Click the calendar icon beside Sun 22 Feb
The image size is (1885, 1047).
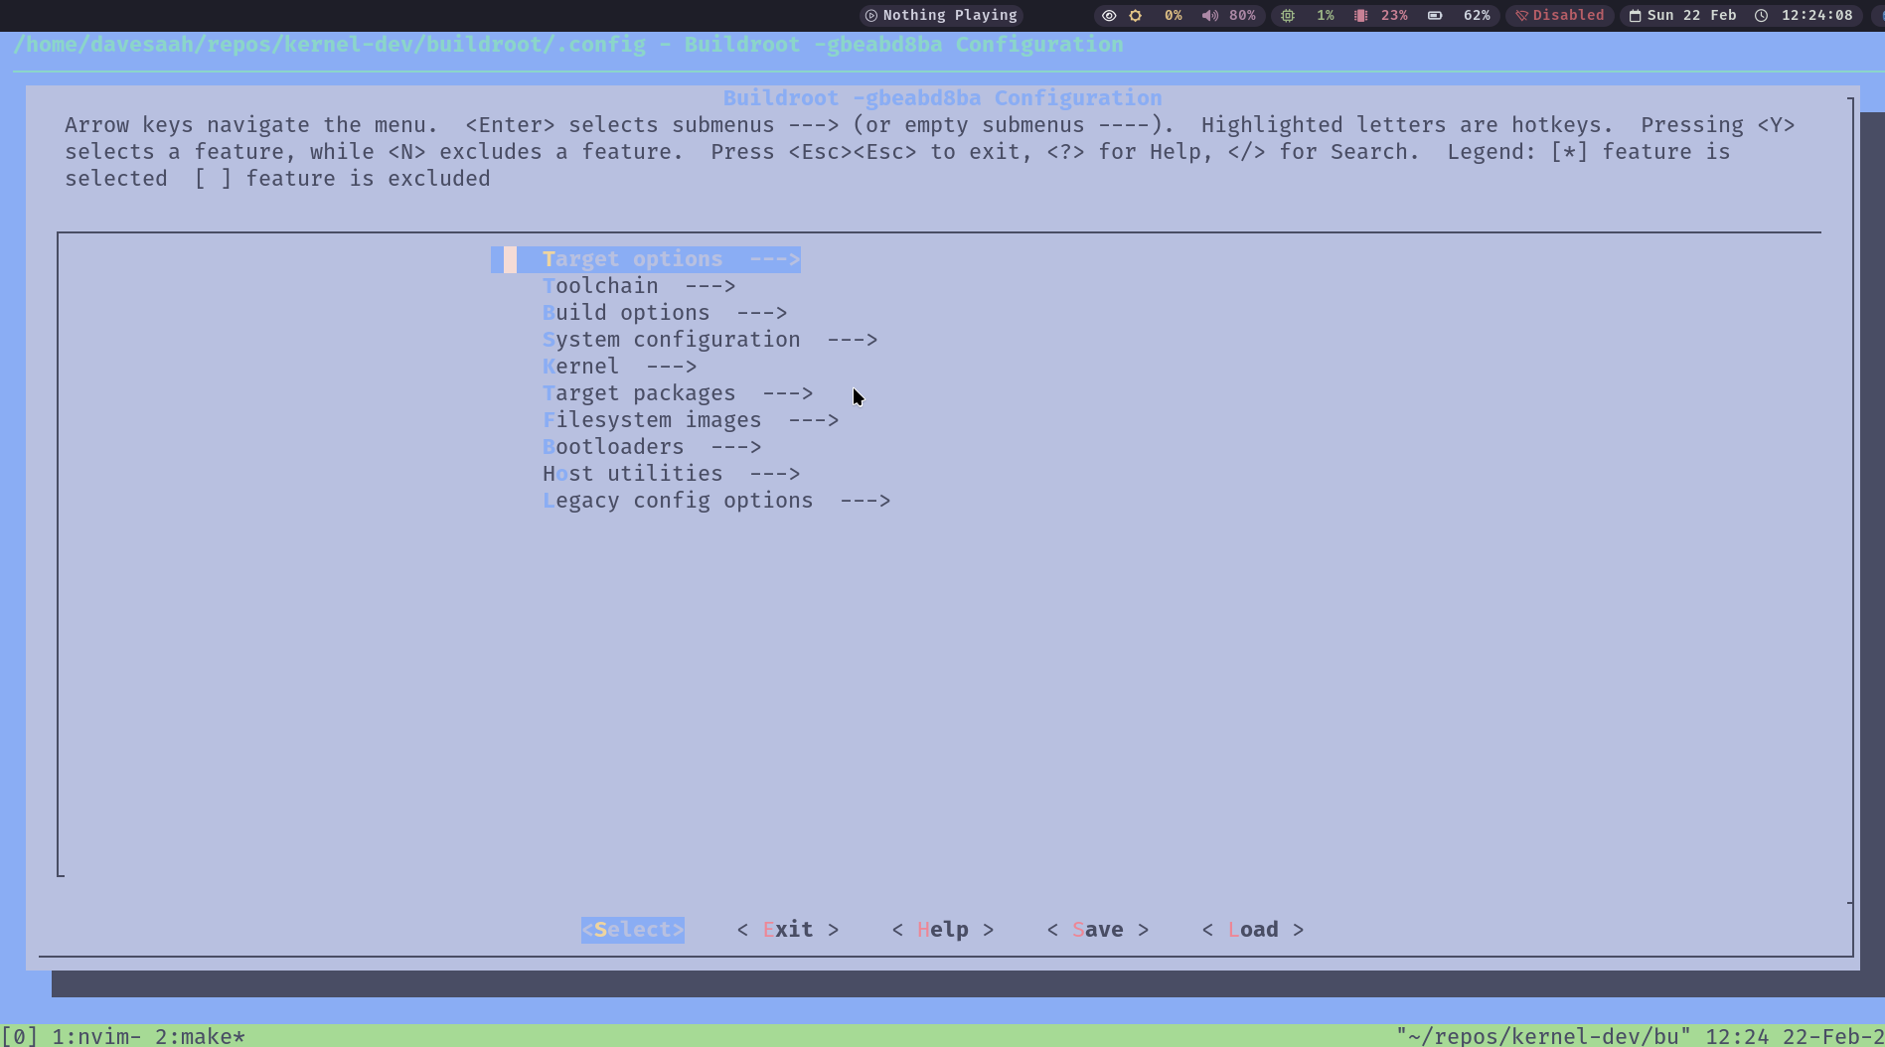tap(1636, 15)
